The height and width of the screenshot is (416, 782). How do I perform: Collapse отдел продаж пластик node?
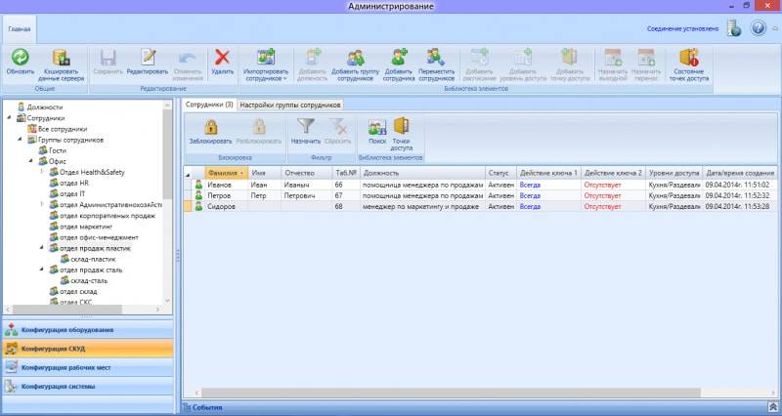point(42,248)
